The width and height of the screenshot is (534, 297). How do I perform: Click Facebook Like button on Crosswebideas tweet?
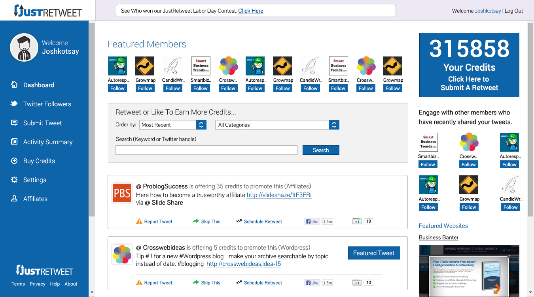pos(312,283)
